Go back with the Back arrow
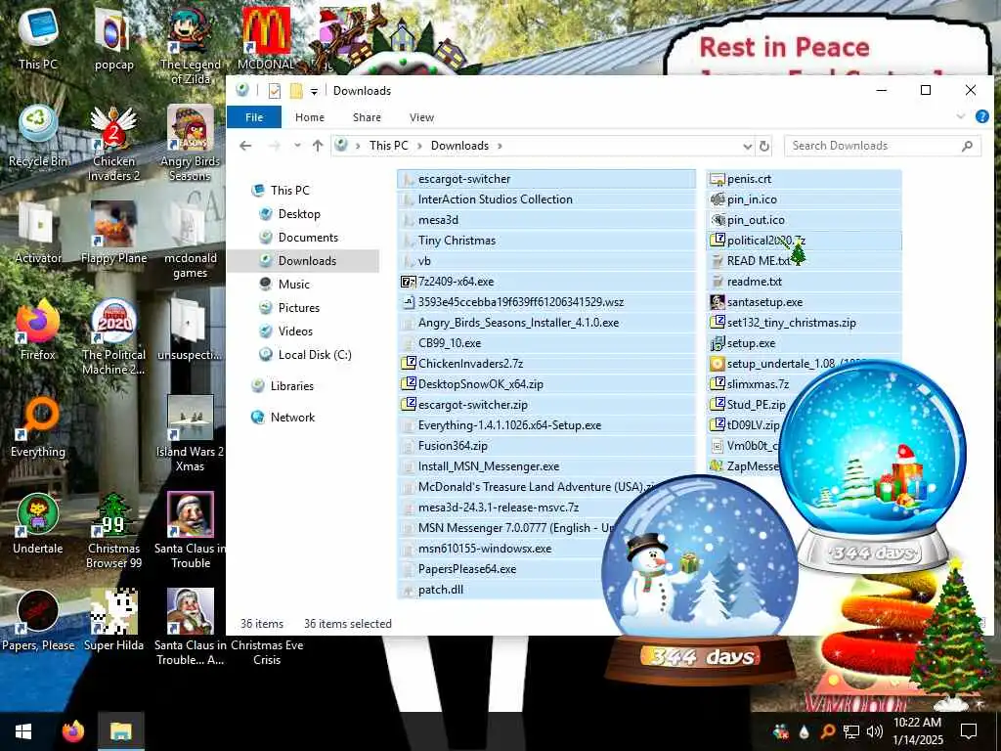 (x=245, y=146)
